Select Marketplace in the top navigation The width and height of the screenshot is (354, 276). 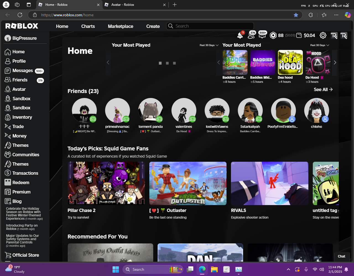pyautogui.click(x=121, y=26)
